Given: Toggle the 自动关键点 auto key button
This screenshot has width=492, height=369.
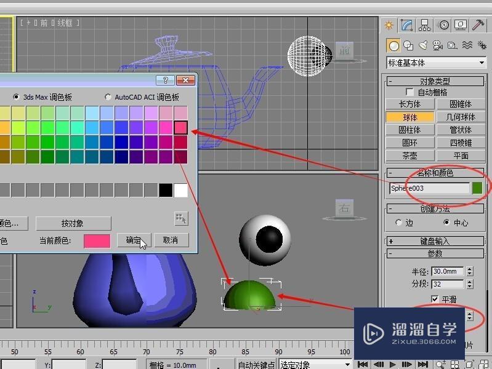Looking at the screenshot, I should click(256, 364).
